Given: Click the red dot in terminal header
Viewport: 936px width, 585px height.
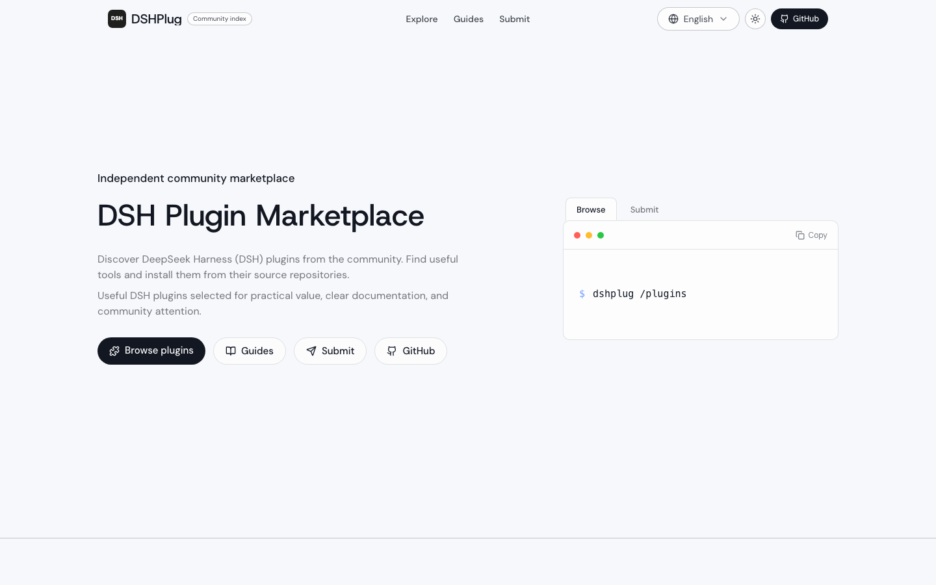Looking at the screenshot, I should click(x=577, y=235).
